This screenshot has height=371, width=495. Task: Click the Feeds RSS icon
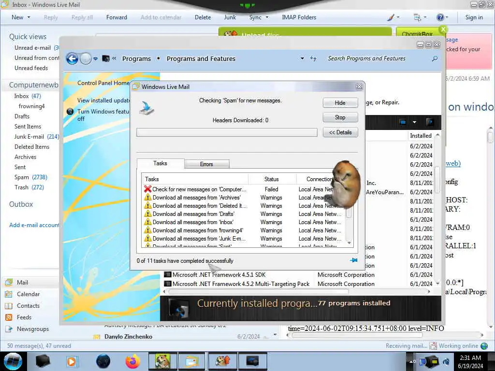pos(9,317)
